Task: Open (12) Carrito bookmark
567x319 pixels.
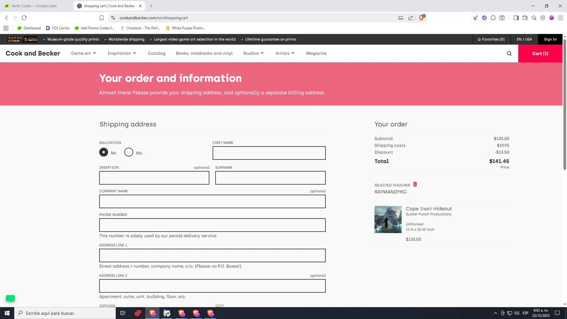Action: coord(58,28)
